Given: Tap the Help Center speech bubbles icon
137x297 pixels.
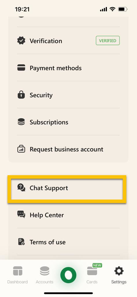Looking at the screenshot, I should click(21, 215).
